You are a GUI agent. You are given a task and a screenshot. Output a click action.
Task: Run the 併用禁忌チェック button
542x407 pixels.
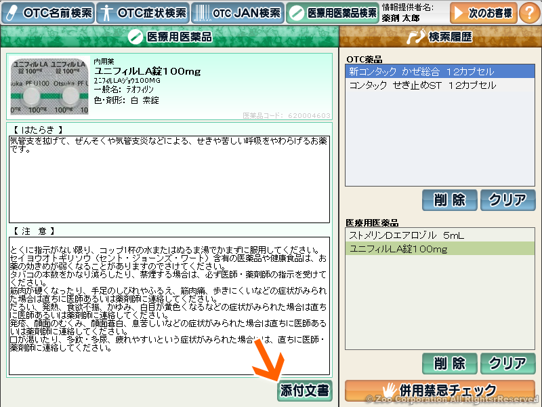point(440,391)
